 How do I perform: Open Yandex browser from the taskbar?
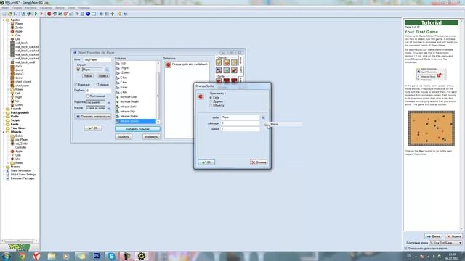[36, 256]
